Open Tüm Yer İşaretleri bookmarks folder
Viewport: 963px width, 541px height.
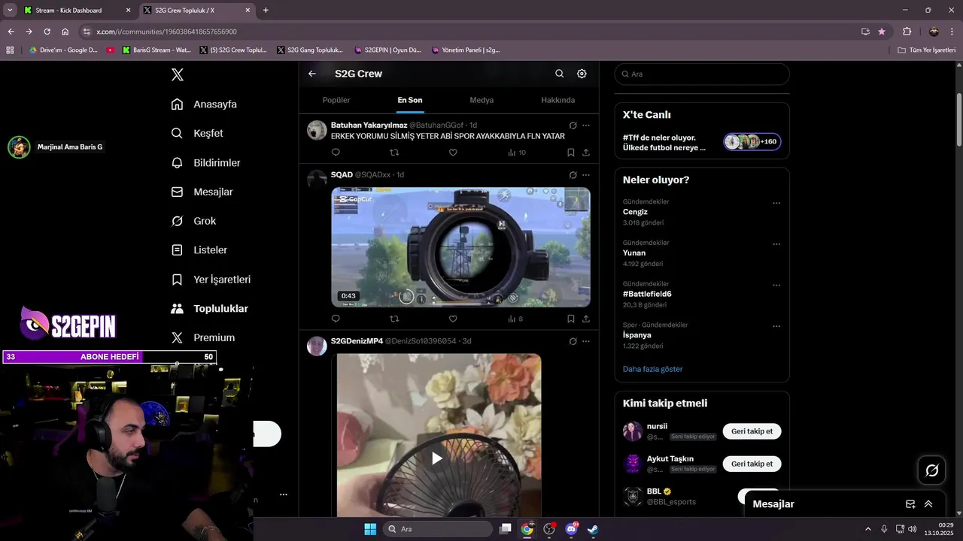927,50
